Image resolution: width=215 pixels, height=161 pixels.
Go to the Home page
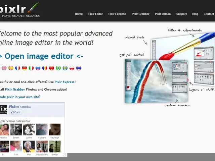pos(79,14)
